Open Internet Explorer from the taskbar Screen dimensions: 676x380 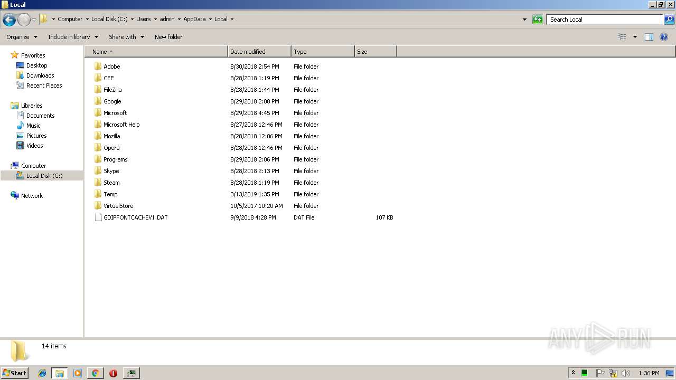[42, 373]
